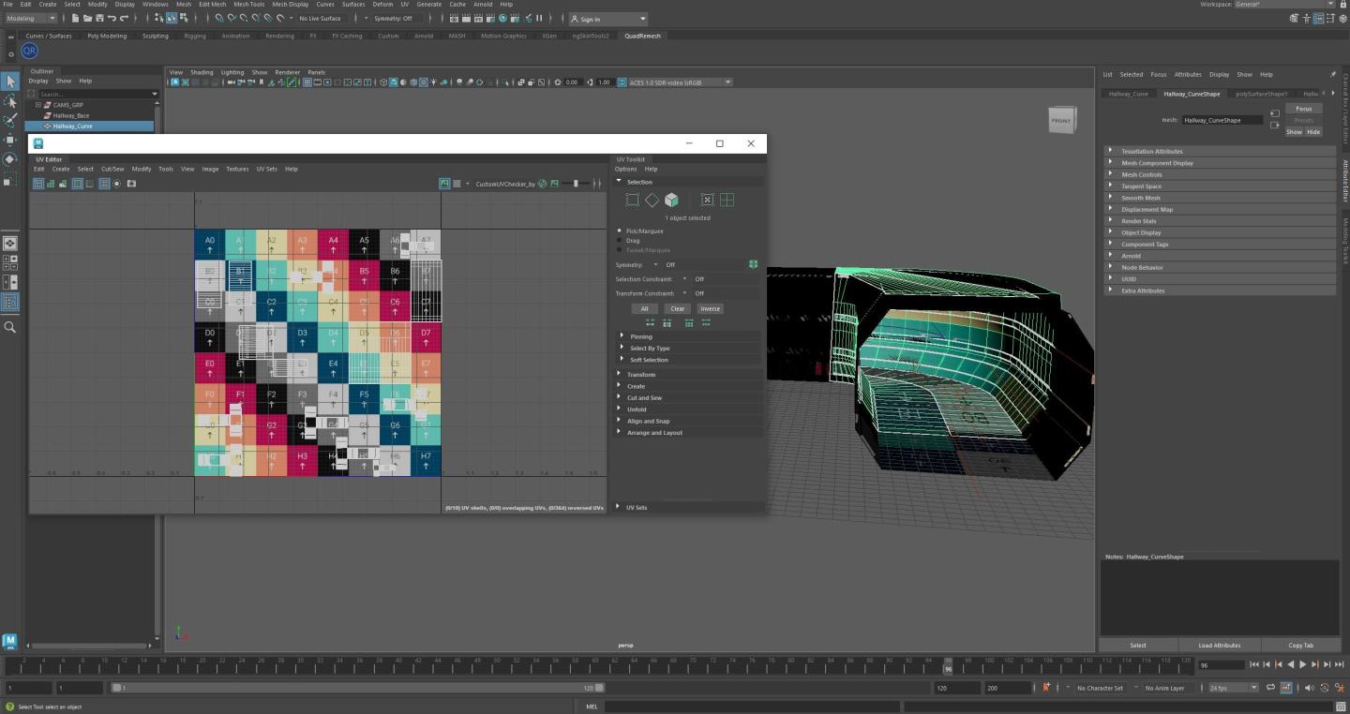Click the Save Scene disk icon

tap(99, 18)
